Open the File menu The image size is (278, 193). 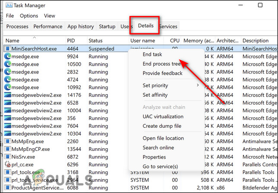[x=10, y=16]
